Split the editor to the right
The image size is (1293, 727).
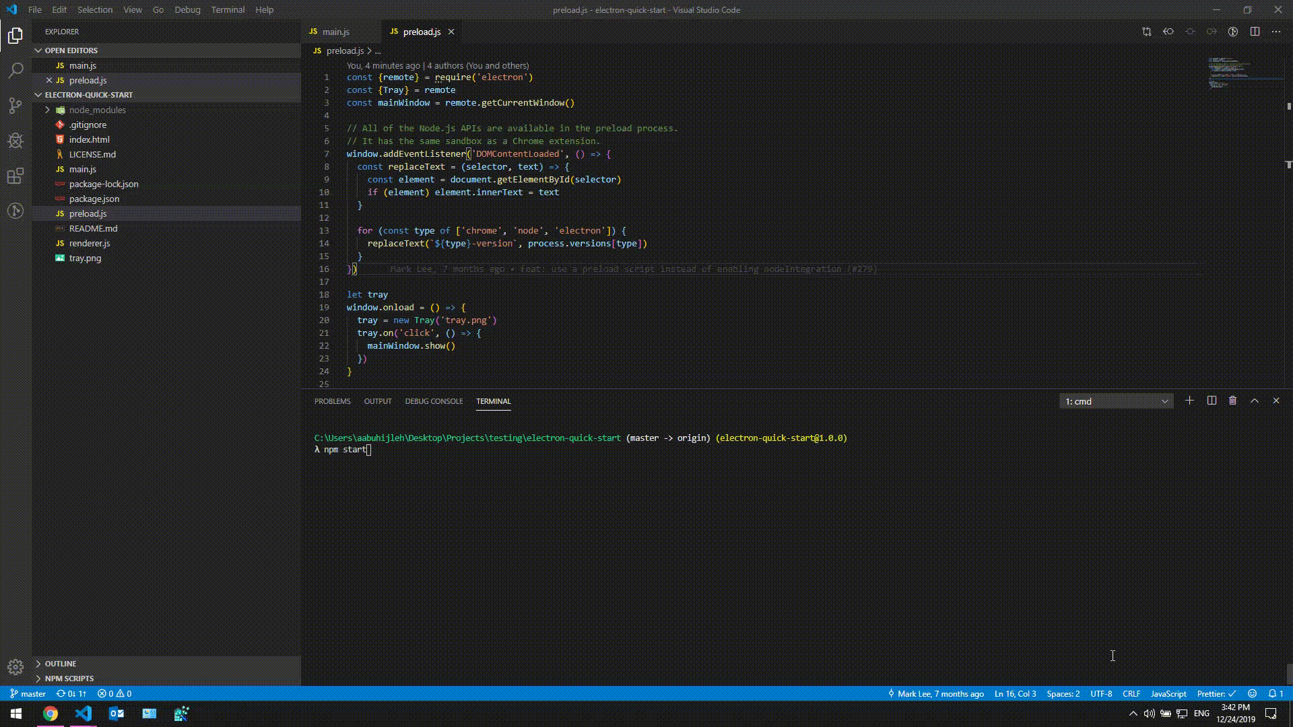1255,32
